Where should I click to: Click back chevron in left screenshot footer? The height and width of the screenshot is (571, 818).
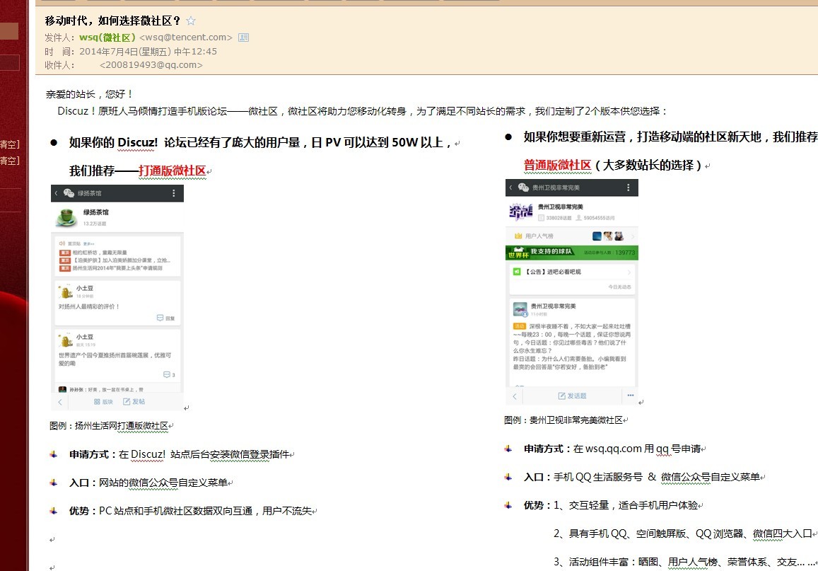tap(60, 402)
